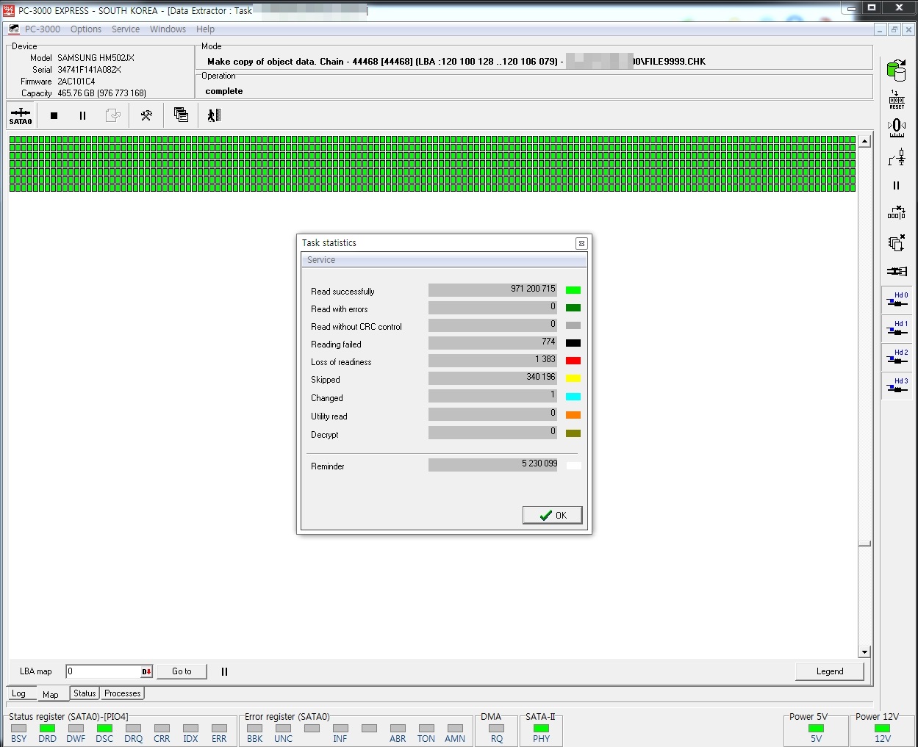Switch to the Processes tab
Screen dimensions: 918x747
click(x=122, y=693)
